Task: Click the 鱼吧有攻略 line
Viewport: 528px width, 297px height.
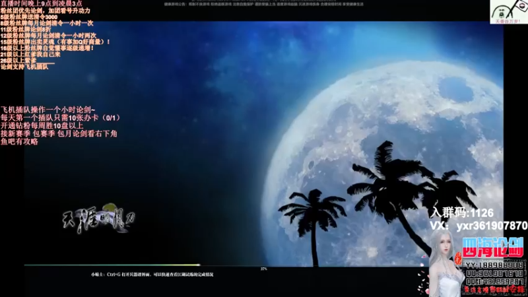Action: [19, 141]
